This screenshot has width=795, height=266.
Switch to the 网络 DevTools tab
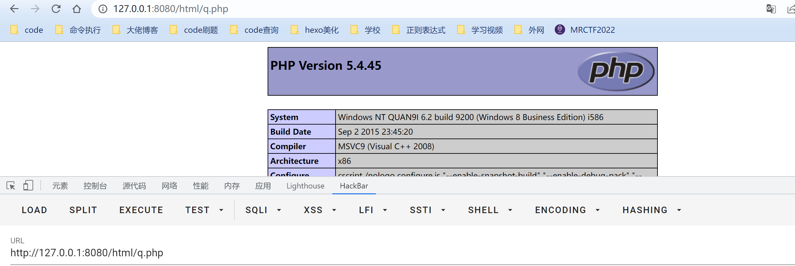[x=169, y=186]
